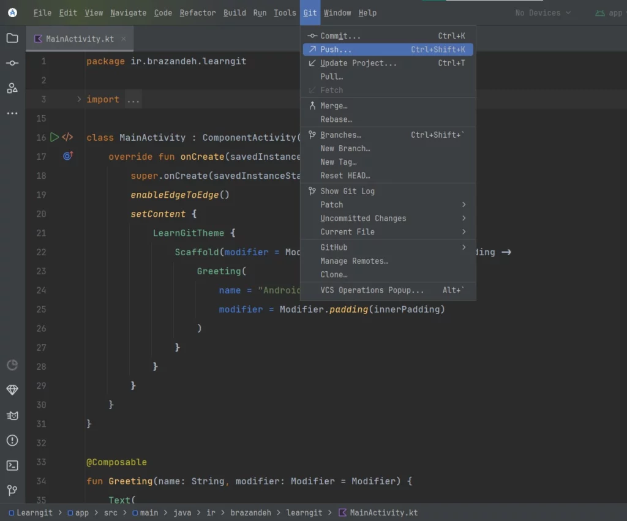
Task: Open the Resource Manager sidebar icon
Action: coord(12,88)
